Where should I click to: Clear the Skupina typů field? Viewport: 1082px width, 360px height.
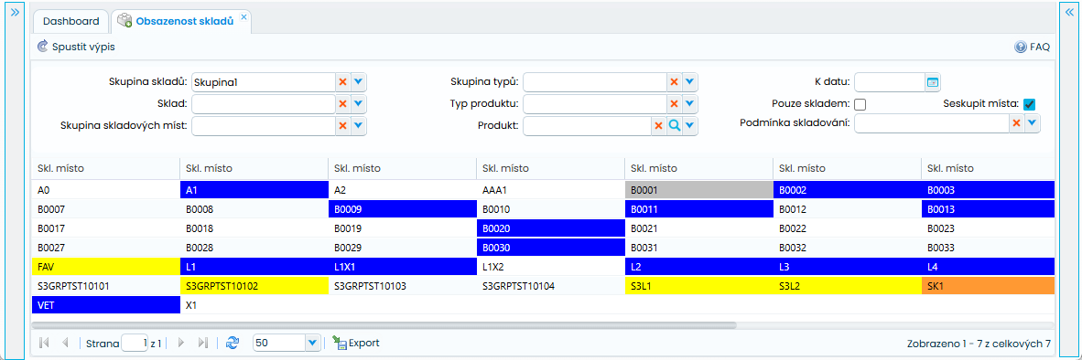pos(674,82)
